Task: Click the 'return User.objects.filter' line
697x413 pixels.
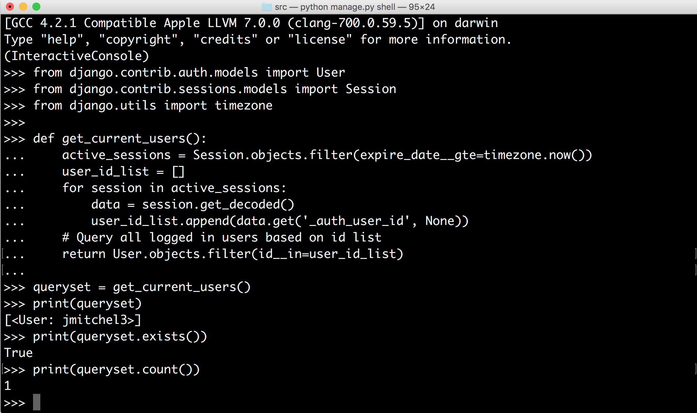Action: (233, 254)
